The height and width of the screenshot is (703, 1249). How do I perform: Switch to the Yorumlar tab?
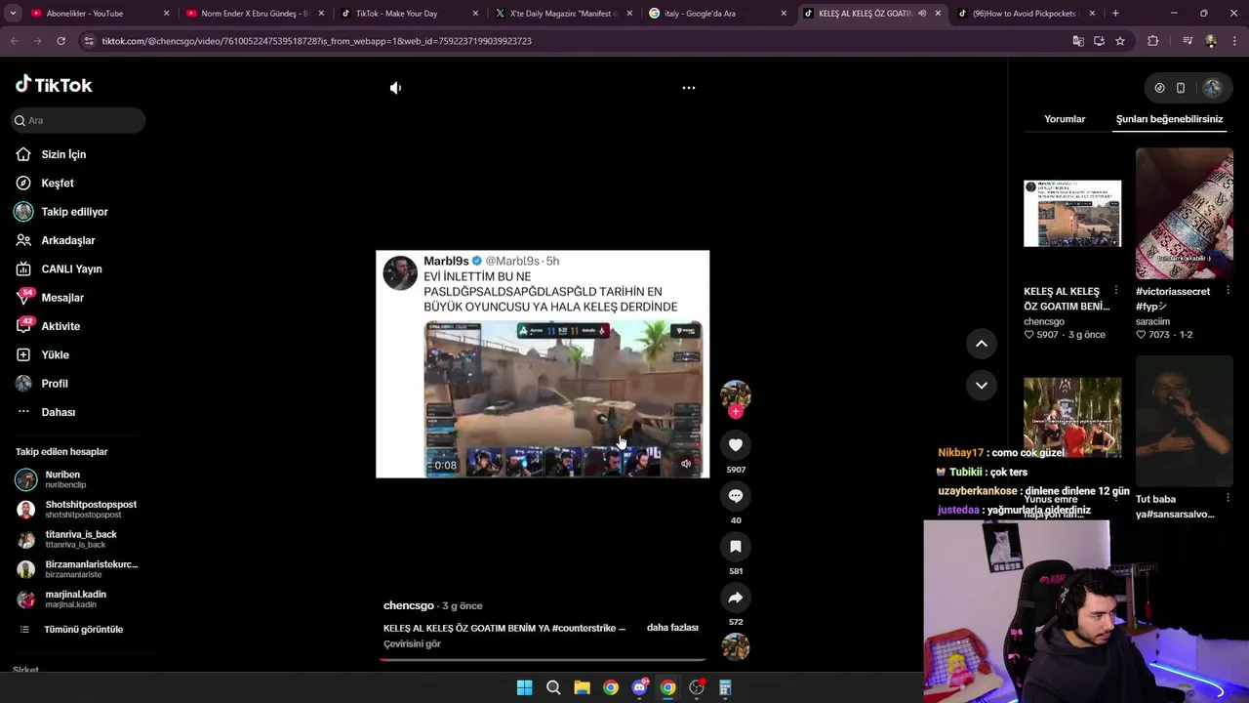point(1065,119)
